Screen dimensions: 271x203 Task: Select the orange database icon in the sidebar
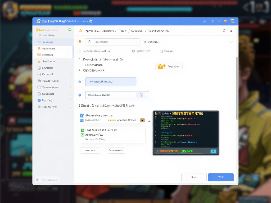point(39,49)
